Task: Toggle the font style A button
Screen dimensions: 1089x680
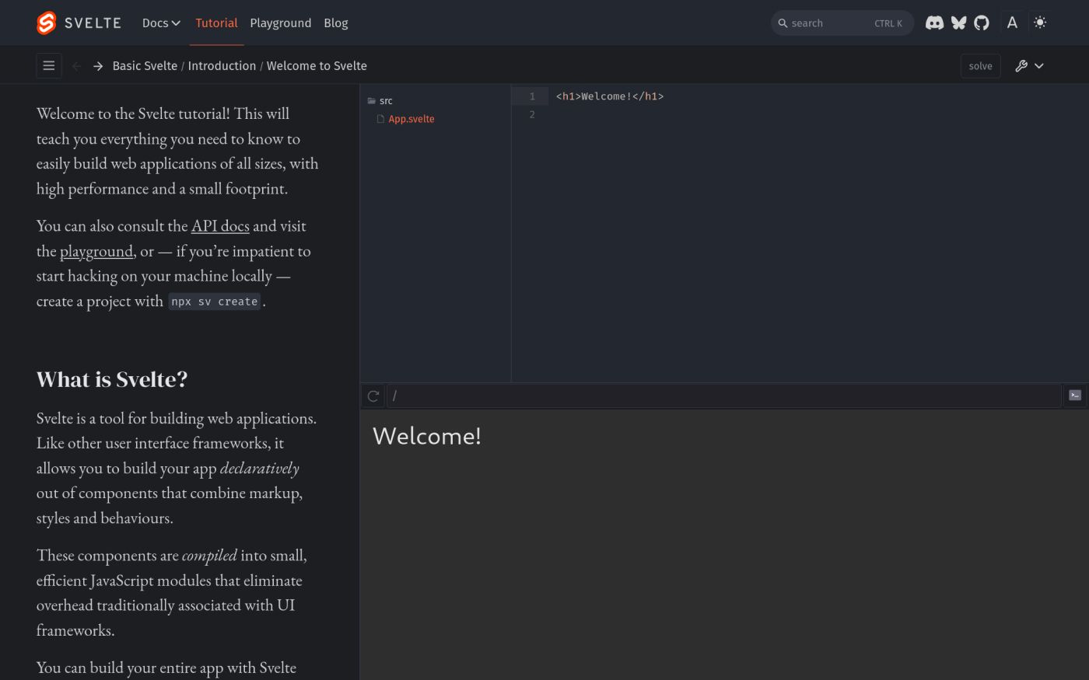Action: coord(1012,23)
